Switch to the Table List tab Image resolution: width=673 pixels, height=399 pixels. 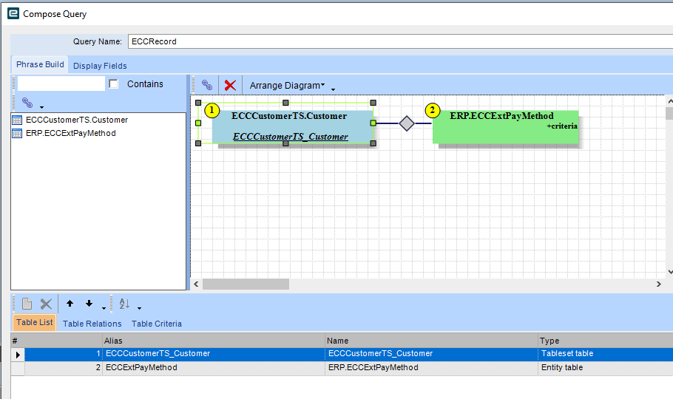click(34, 322)
